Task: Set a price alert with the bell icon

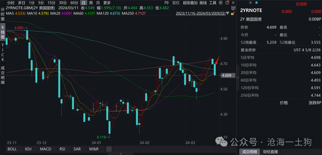Action: [x=256, y=2]
